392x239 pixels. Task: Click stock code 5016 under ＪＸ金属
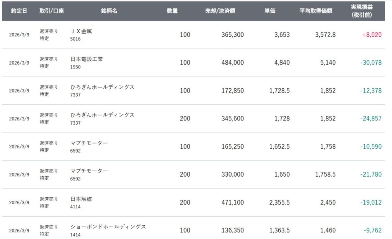75,39
